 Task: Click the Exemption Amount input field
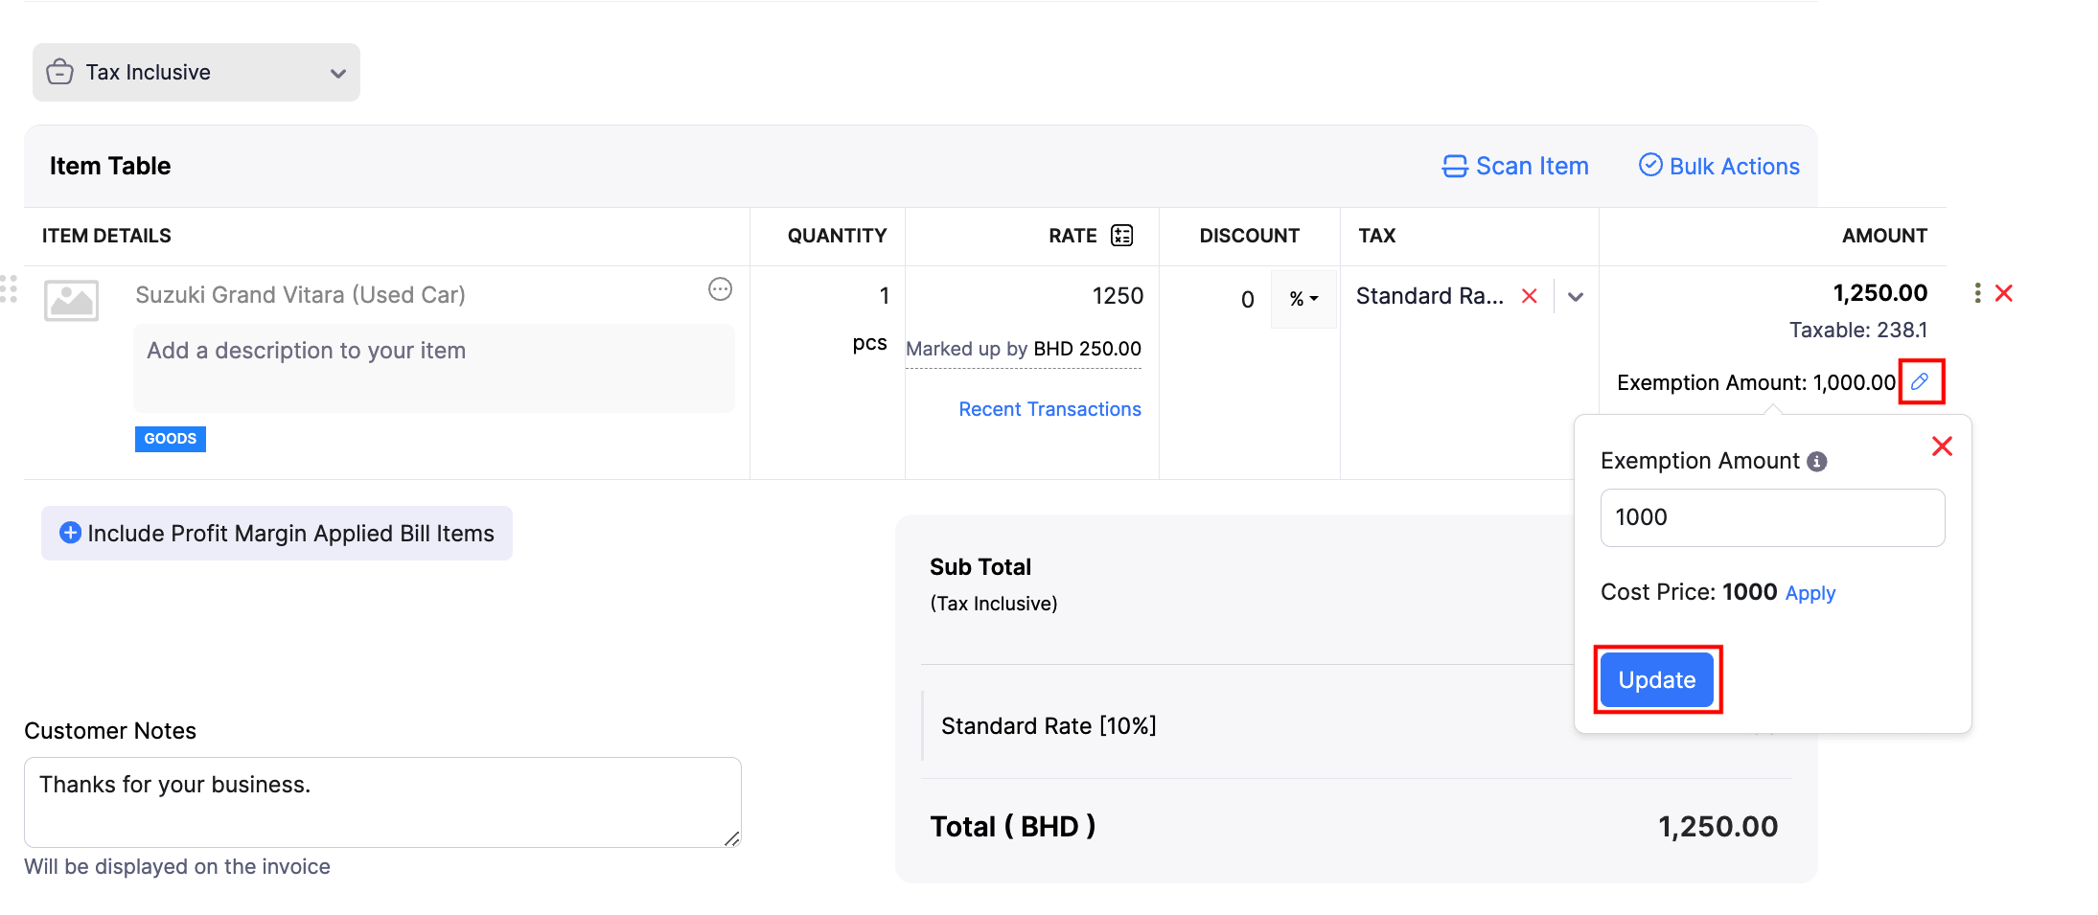(1771, 517)
